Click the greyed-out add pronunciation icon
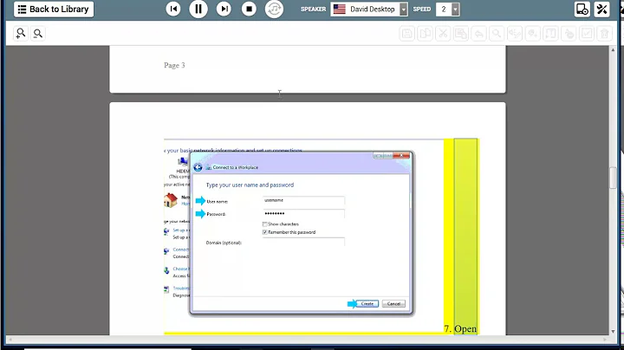 532,34
